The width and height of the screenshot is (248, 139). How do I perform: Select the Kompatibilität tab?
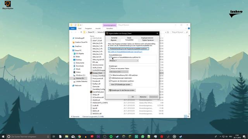pyautogui.click(x=129, y=40)
